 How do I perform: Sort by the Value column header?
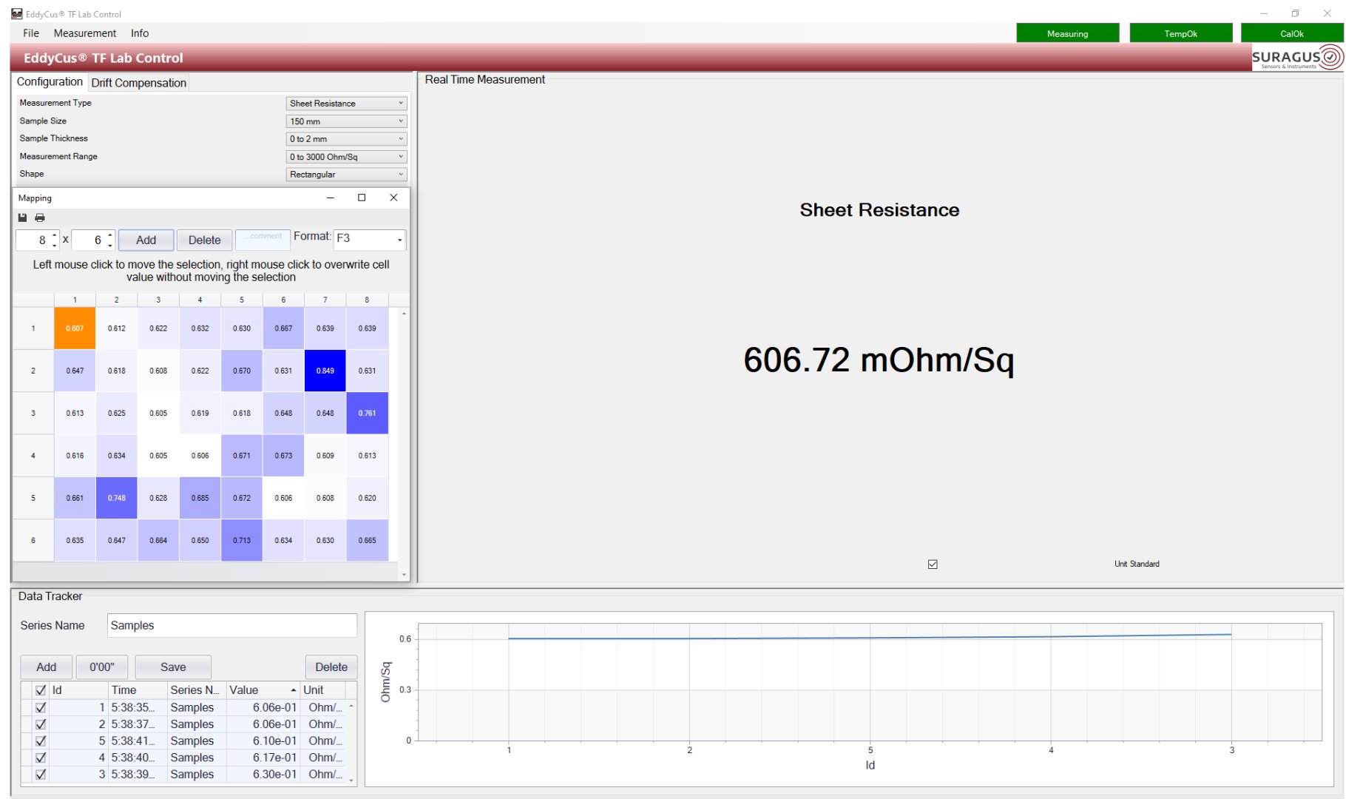click(x=263, y=690)
